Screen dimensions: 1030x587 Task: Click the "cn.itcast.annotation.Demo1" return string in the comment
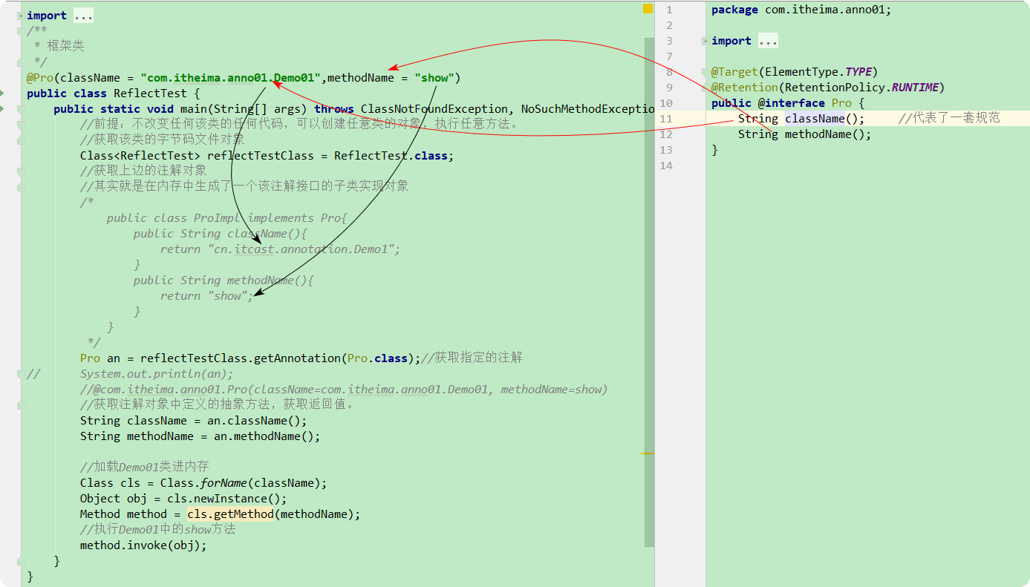[x=301, y=249]
